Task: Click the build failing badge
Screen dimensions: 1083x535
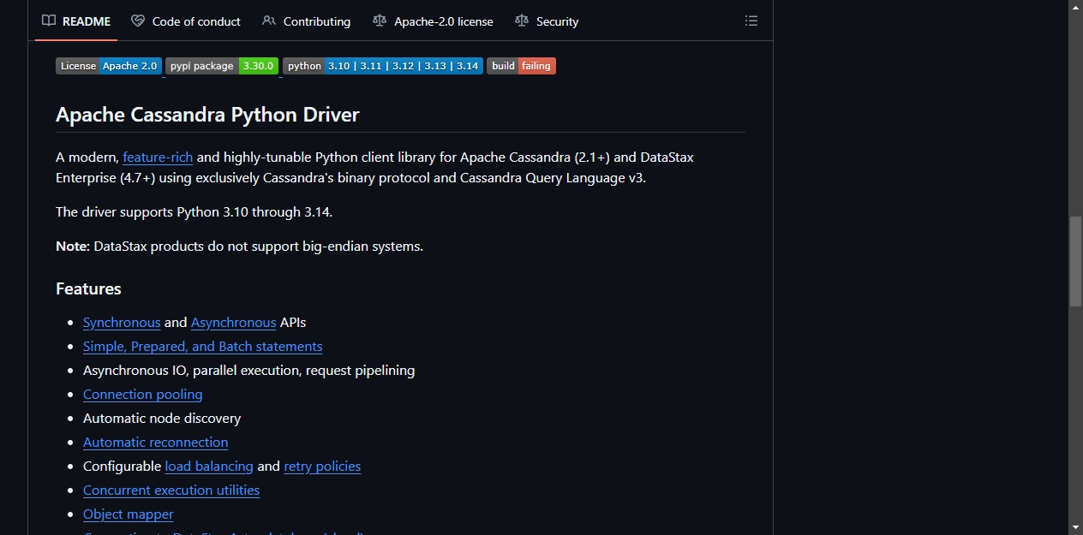Action: (521, 66)
